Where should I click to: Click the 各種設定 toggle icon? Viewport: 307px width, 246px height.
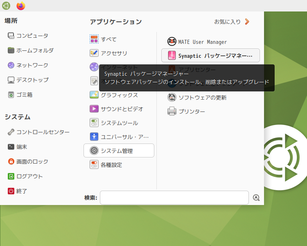(x=94, y=165)
